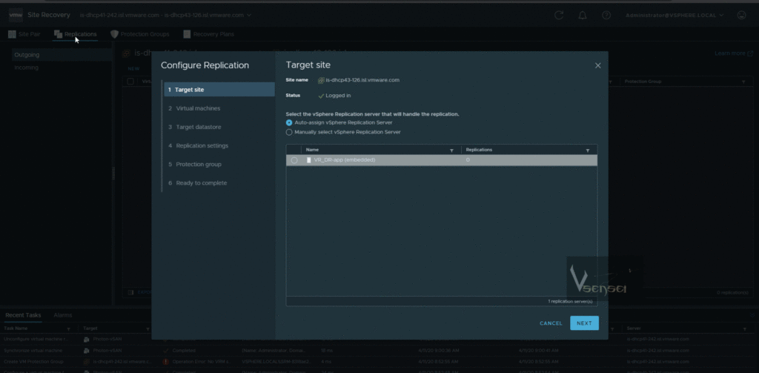Click the NEXT button
Screen dimensions: 759x373
click(x=584, y=323)
